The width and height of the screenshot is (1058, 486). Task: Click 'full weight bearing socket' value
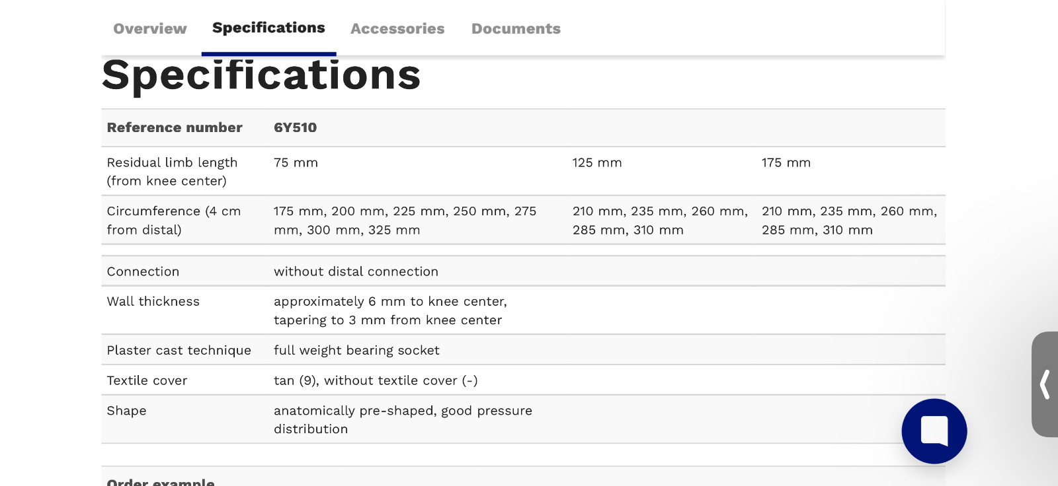[357, 350]
